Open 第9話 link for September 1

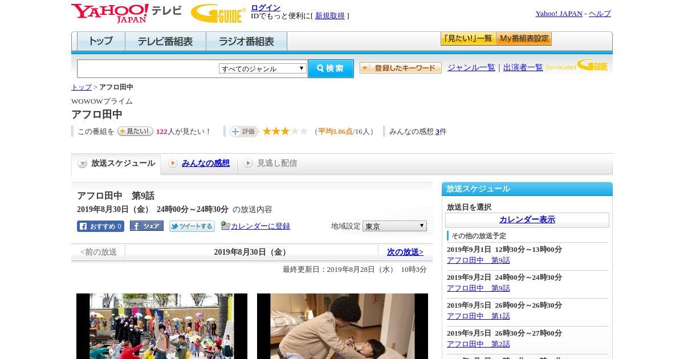478,260
